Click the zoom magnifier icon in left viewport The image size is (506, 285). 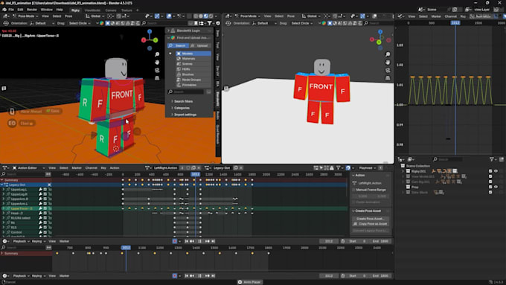(157, 54)
